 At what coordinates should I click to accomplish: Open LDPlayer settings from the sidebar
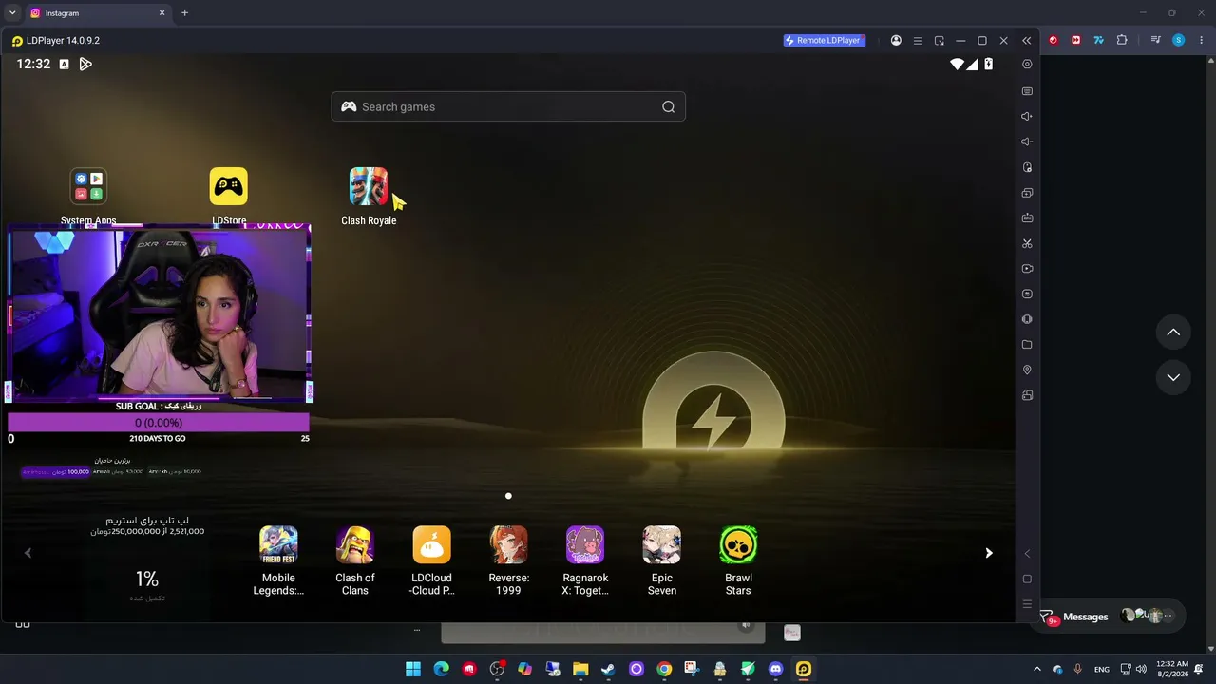1027,65
